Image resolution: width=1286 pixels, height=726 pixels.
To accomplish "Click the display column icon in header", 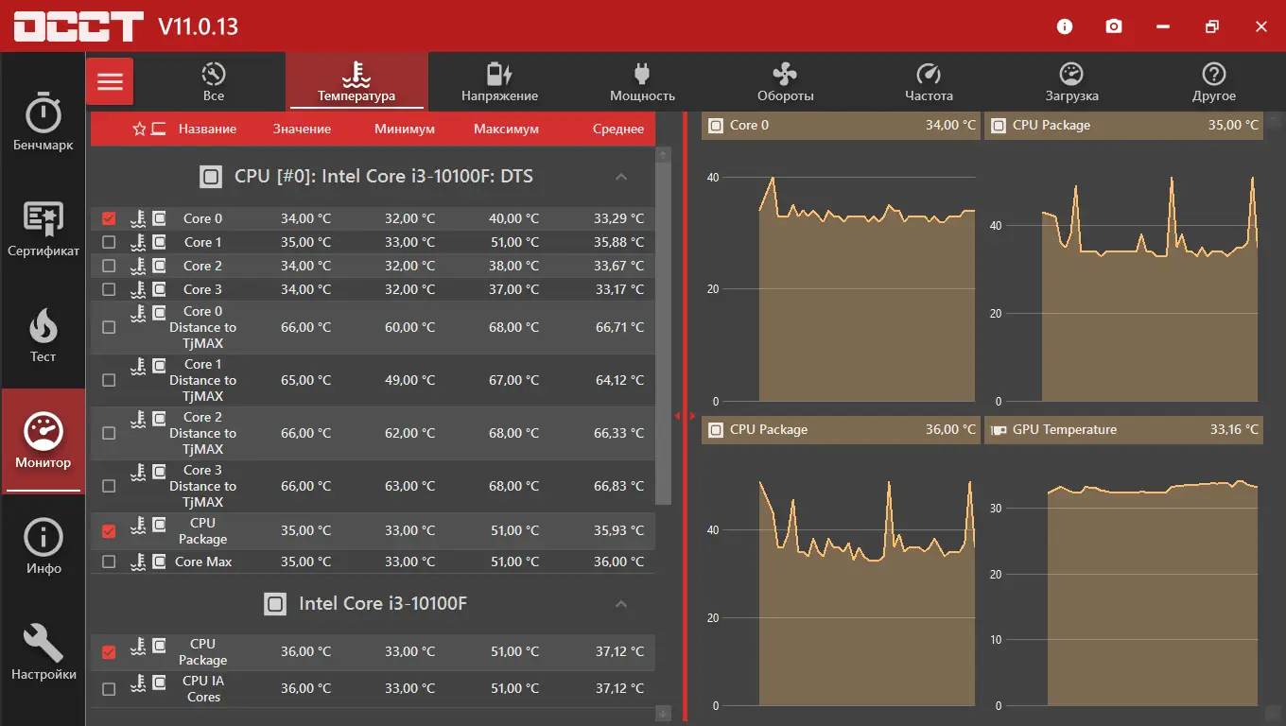I will [x=158, y=129].
